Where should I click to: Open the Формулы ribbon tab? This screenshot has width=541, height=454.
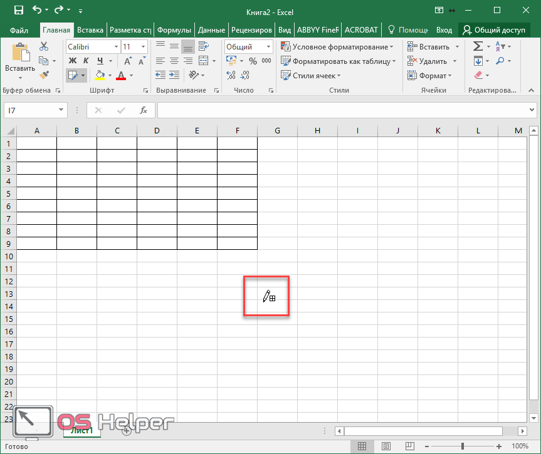point(174,29)
